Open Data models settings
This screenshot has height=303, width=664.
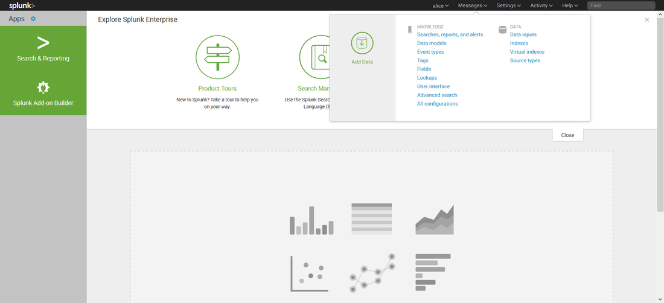pos(432,43)
